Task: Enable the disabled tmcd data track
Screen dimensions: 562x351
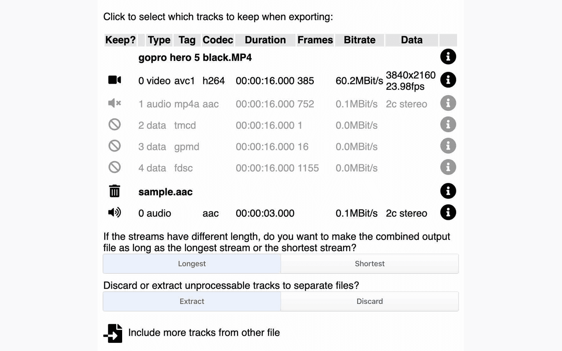Action: pos(114,125)
